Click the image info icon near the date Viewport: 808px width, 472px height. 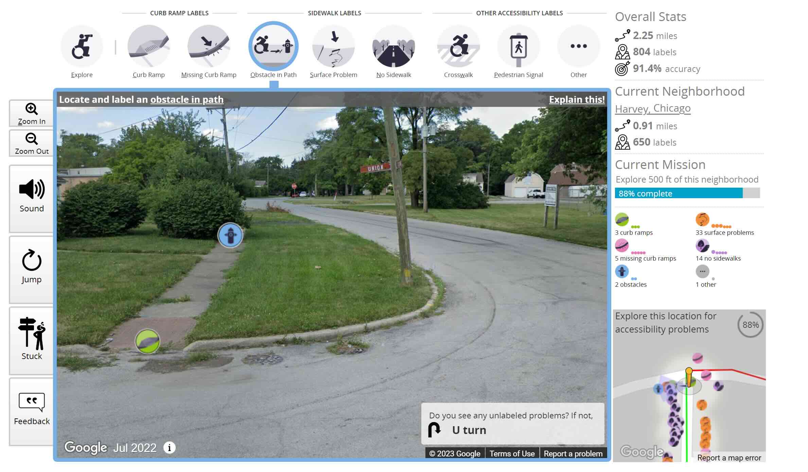169,447
